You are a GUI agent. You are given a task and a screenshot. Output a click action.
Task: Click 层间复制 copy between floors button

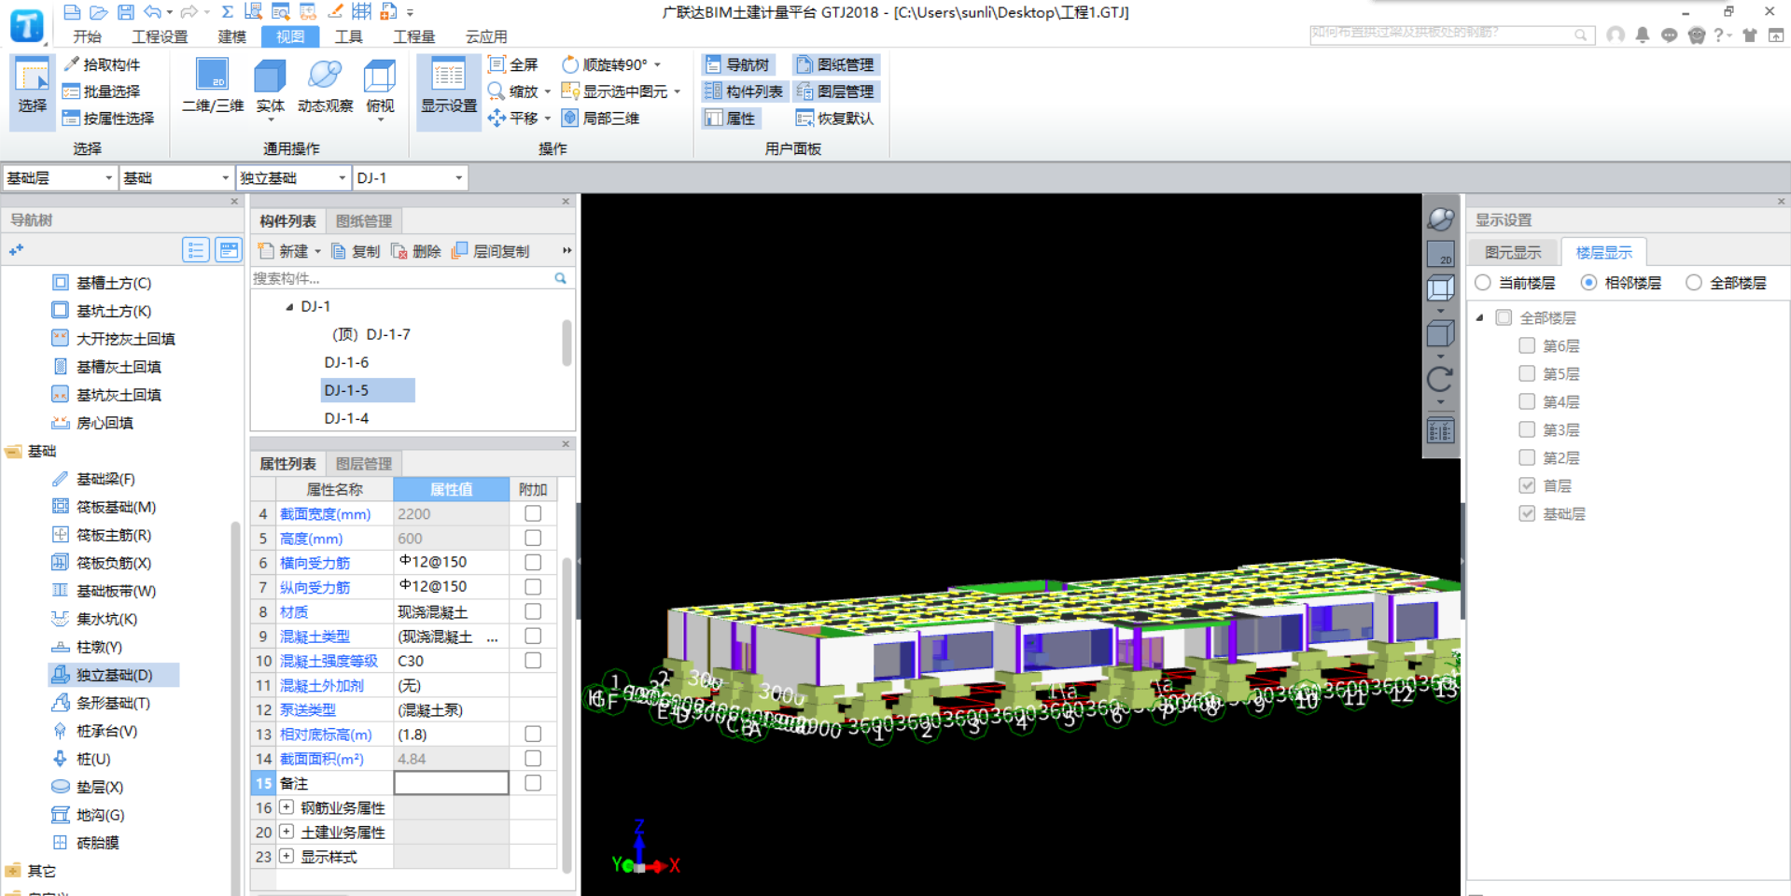(491, 251)
